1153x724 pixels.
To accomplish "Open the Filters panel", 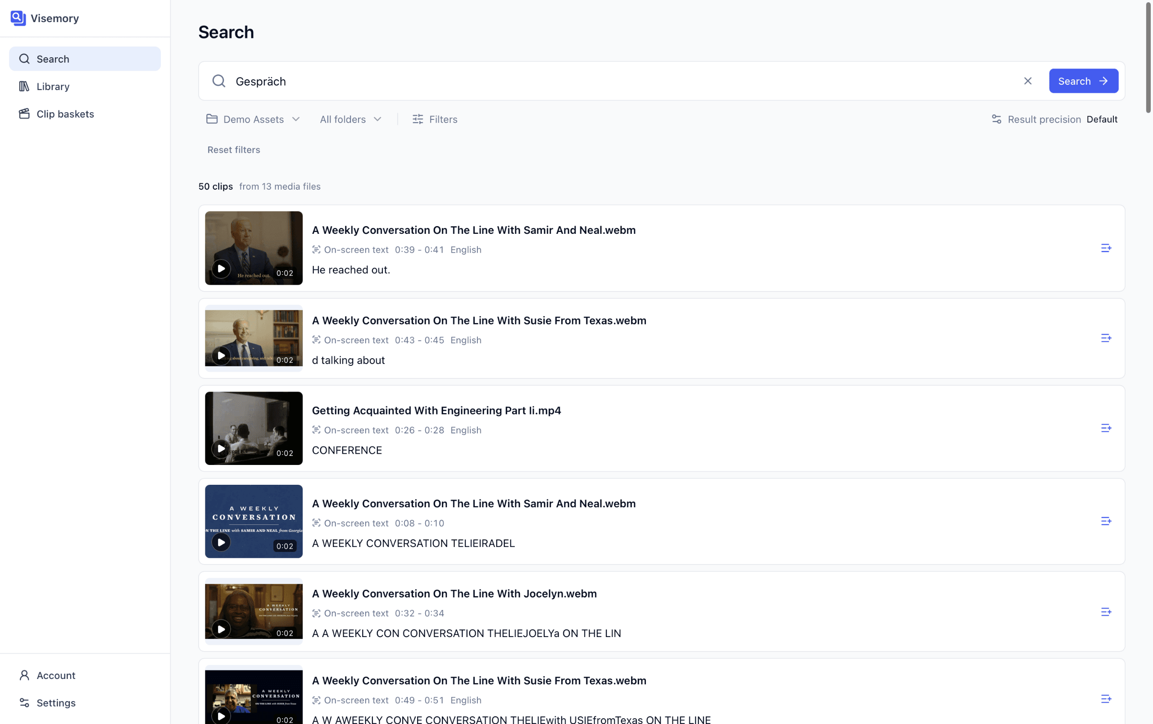I will click(435, 119).
